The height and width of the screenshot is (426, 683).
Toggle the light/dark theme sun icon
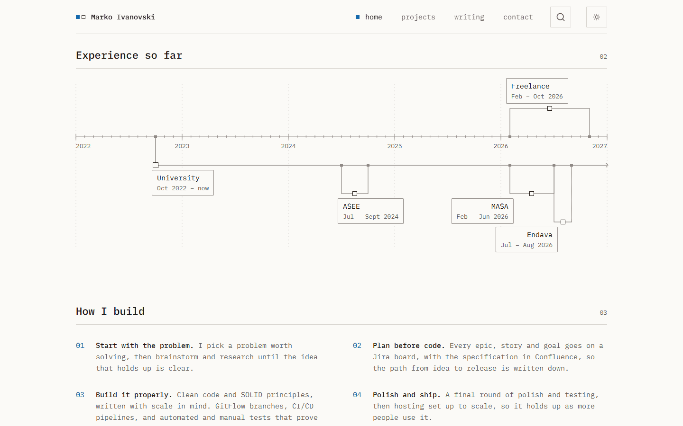[x=597, y=17]
